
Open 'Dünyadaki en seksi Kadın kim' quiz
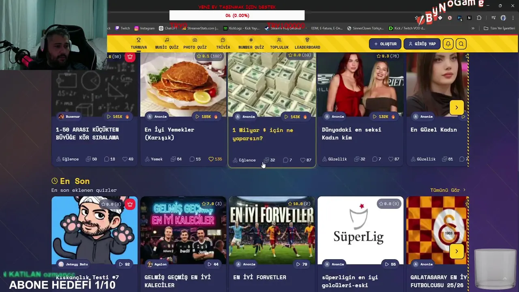click(352, 133)
